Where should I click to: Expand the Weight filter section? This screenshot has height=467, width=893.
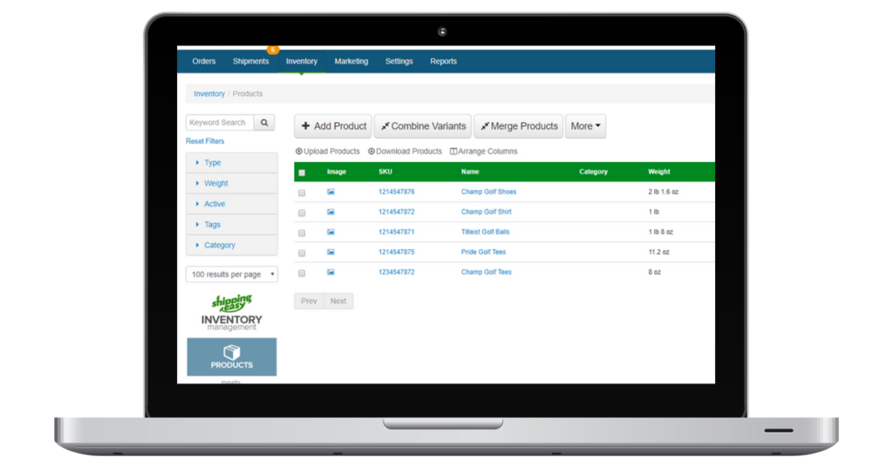pos(216,183)
